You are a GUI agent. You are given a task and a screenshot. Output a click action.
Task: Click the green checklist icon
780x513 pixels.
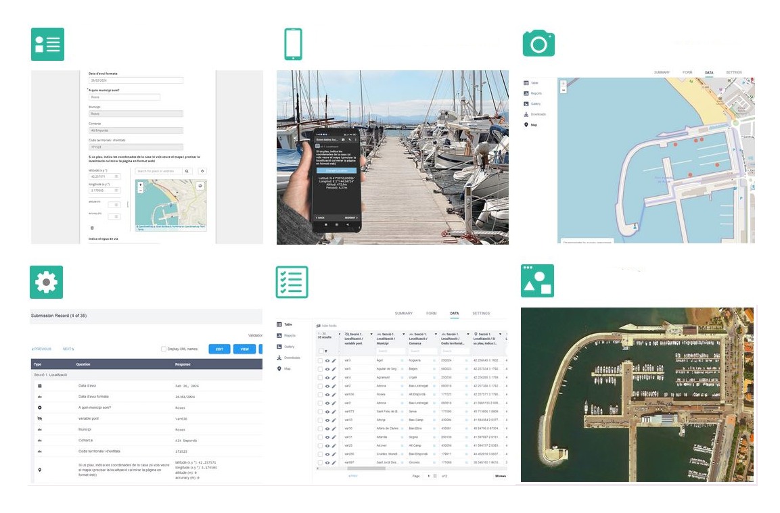(292, 282)
